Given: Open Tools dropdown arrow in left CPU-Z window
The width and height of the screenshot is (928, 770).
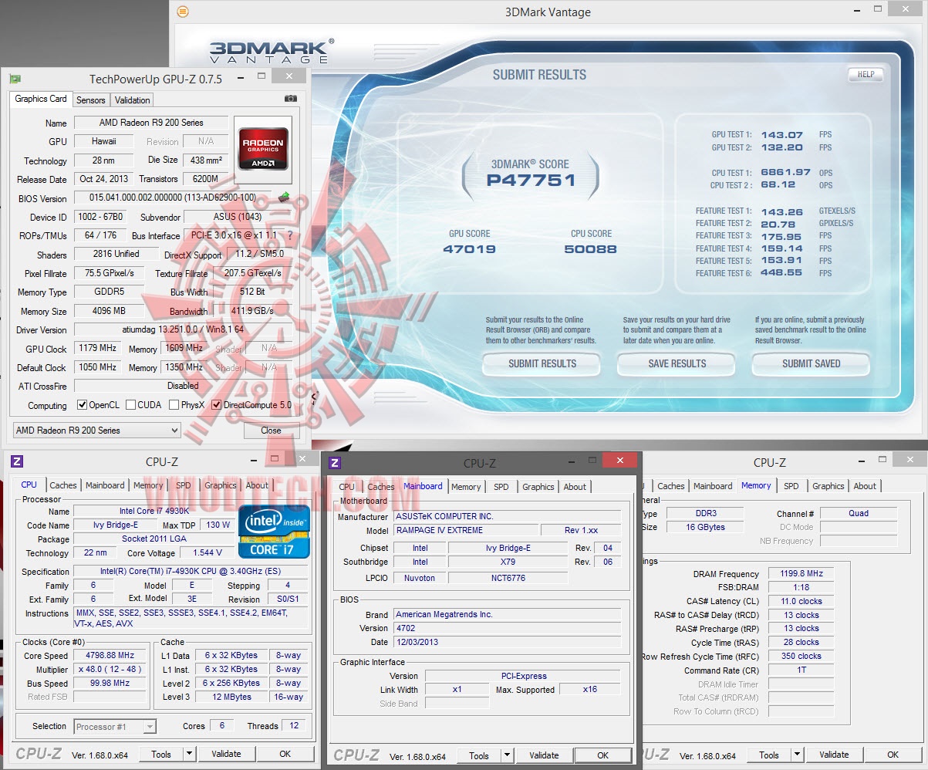Looking at the screenshot, I should (x=190, y=754).
